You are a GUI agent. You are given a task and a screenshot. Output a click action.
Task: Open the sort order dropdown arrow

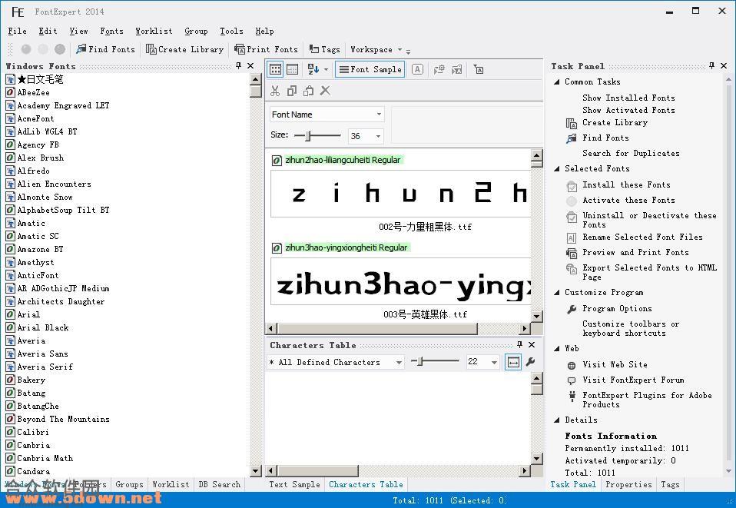click(326, 69)
